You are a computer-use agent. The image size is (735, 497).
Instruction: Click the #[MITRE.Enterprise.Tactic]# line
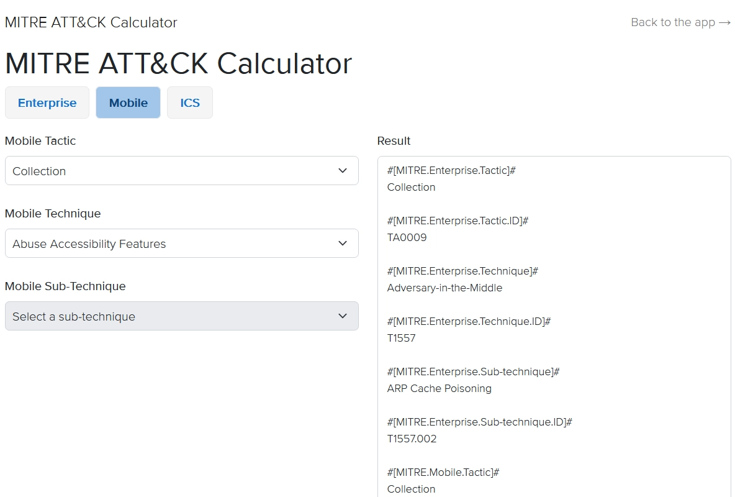[x=451, y=170]
